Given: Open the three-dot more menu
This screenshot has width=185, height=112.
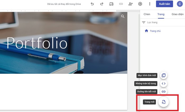Looking at the screenshot, I should (x=150, y=4).
